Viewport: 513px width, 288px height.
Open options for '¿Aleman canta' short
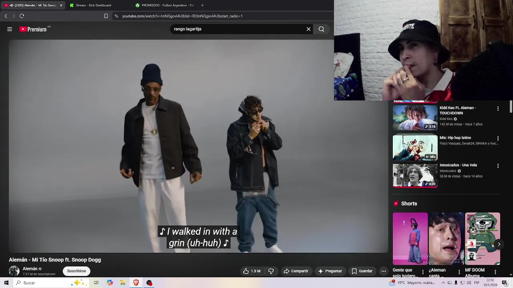coord(459,272)
